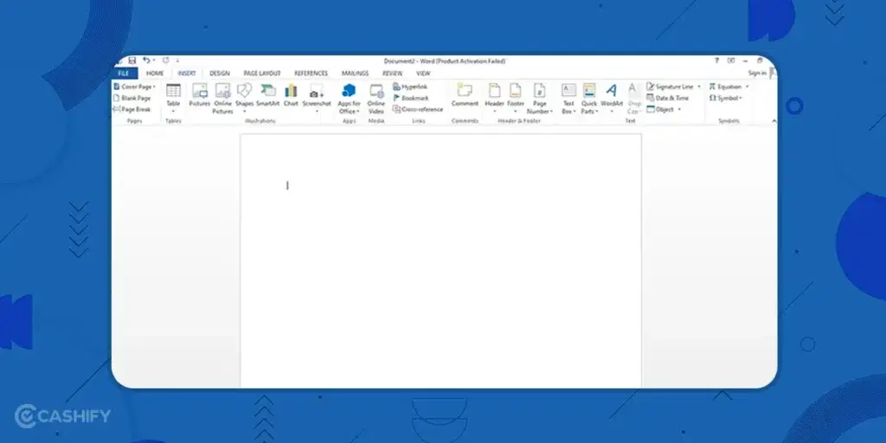Open Quick Parts menu
The width and height of the screenshot is (886, 443).
(589, 99)
